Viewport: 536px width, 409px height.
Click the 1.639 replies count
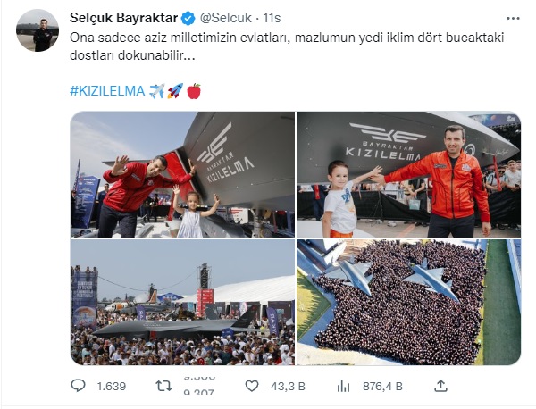click(112, 387)
